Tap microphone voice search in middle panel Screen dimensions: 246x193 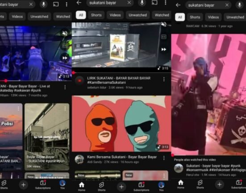point(142,3)
